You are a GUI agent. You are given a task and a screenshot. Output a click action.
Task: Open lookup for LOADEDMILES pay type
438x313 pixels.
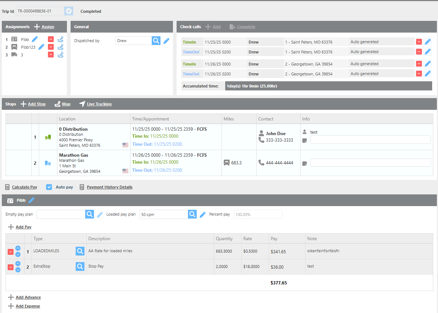tap(80, 251)
